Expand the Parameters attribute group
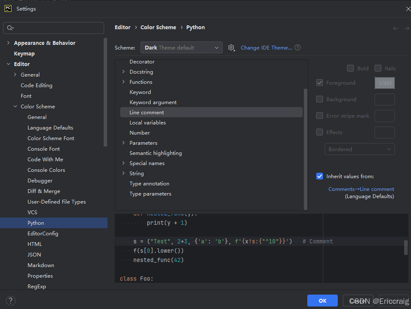The height and width of the screenshot is (309, 411). [124, 143]
